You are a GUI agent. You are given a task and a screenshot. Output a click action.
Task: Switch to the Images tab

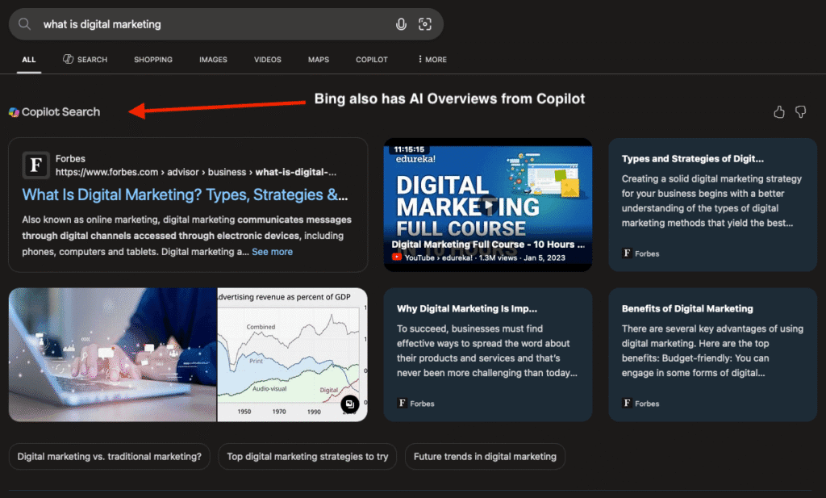(213, 60)
